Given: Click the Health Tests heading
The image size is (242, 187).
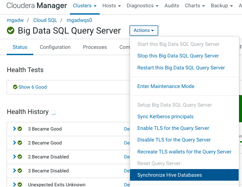Looking at the screenshot, I should (25, 70).
